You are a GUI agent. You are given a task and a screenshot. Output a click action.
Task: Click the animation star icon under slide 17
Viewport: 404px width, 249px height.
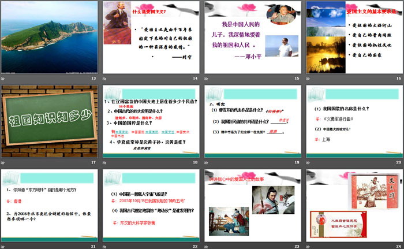[x=3, y=163]
